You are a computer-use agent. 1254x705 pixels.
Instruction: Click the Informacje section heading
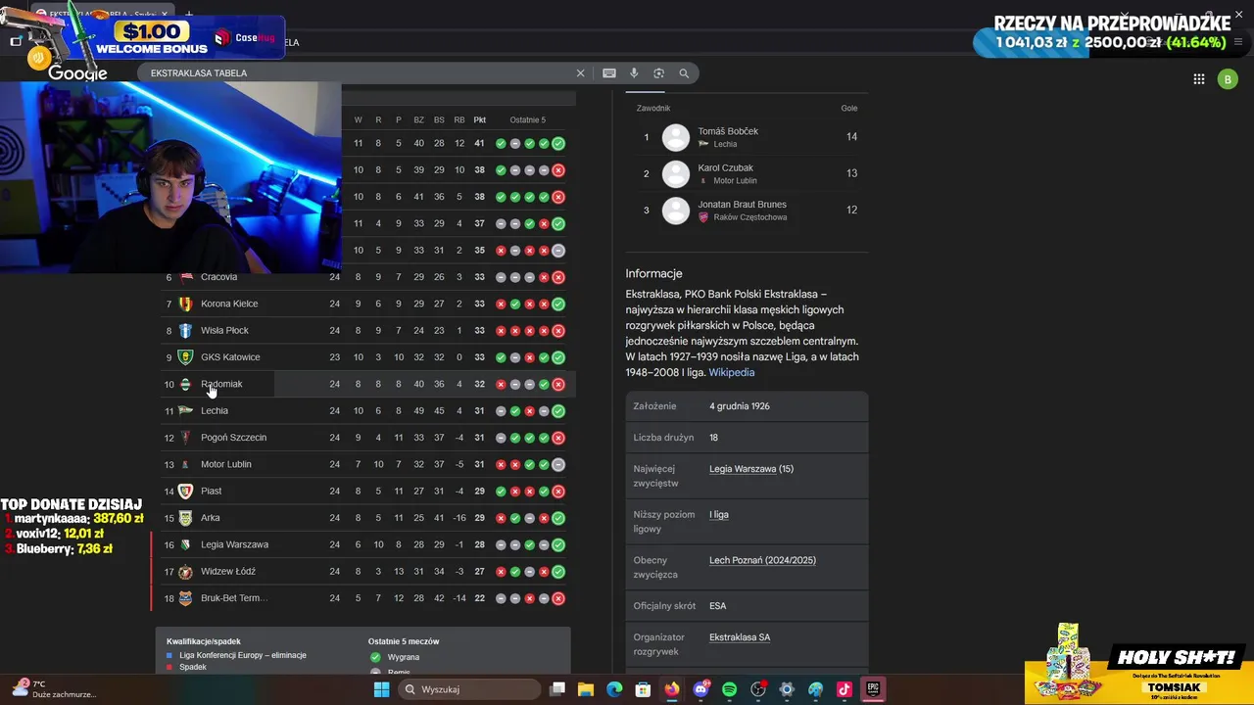(653, 274)
